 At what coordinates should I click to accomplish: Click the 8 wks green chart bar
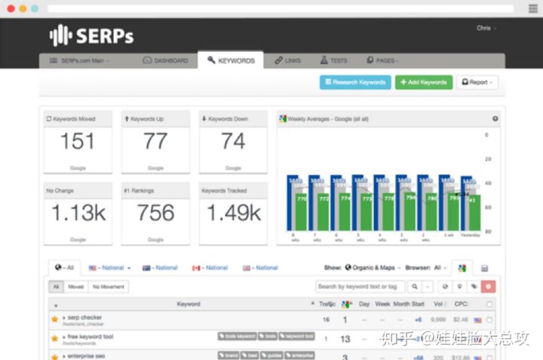tap(301, 212)
